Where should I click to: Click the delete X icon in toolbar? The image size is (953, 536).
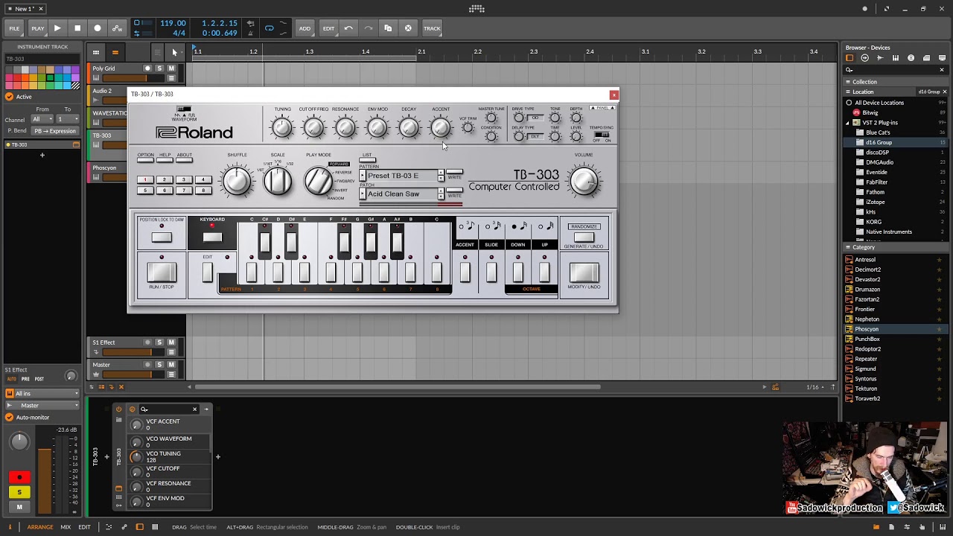click(408, 28)
